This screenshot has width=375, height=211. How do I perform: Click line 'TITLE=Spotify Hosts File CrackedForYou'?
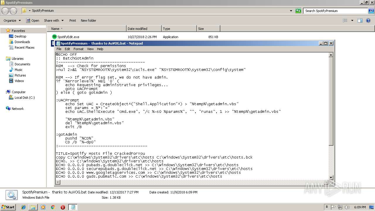(x=100, y=154)
